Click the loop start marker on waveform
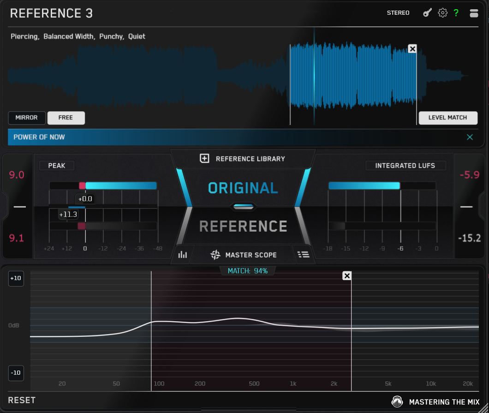The width and height of the screenshot is (489, 413). 290,84
